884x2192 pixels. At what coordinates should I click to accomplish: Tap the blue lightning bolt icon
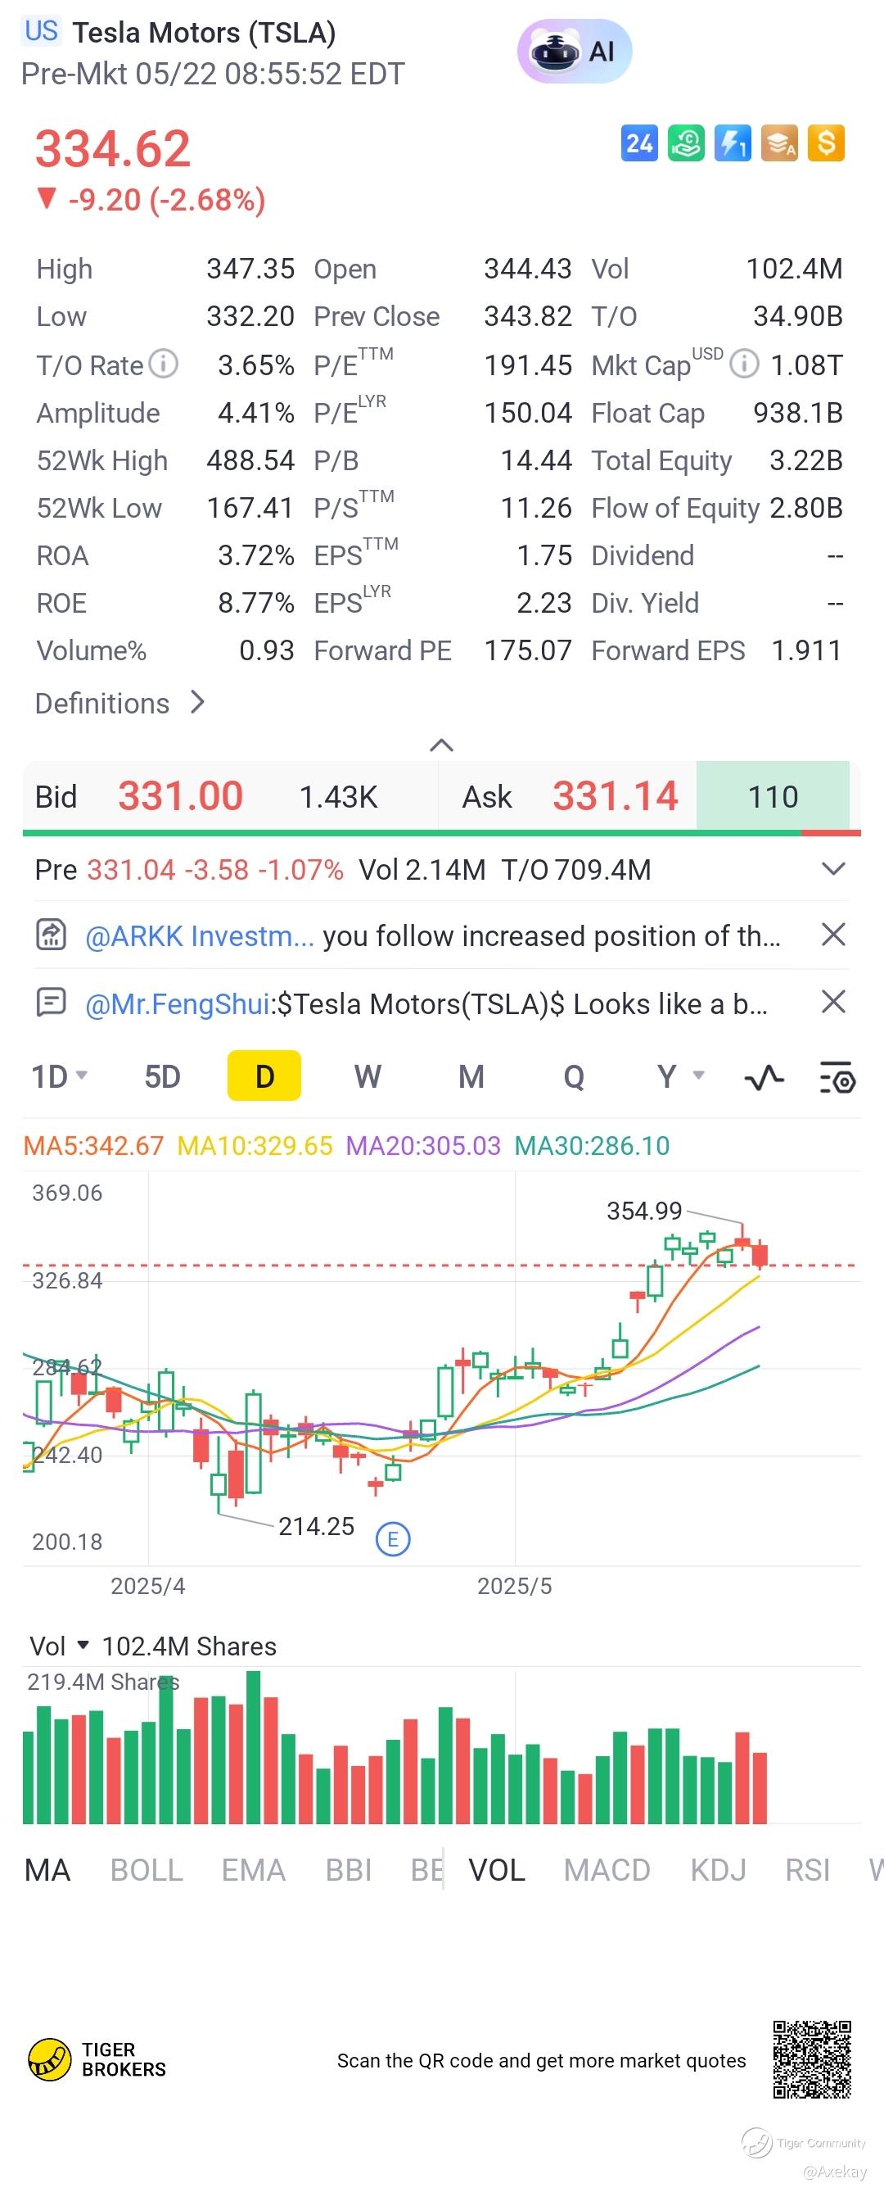pos(733,143)
